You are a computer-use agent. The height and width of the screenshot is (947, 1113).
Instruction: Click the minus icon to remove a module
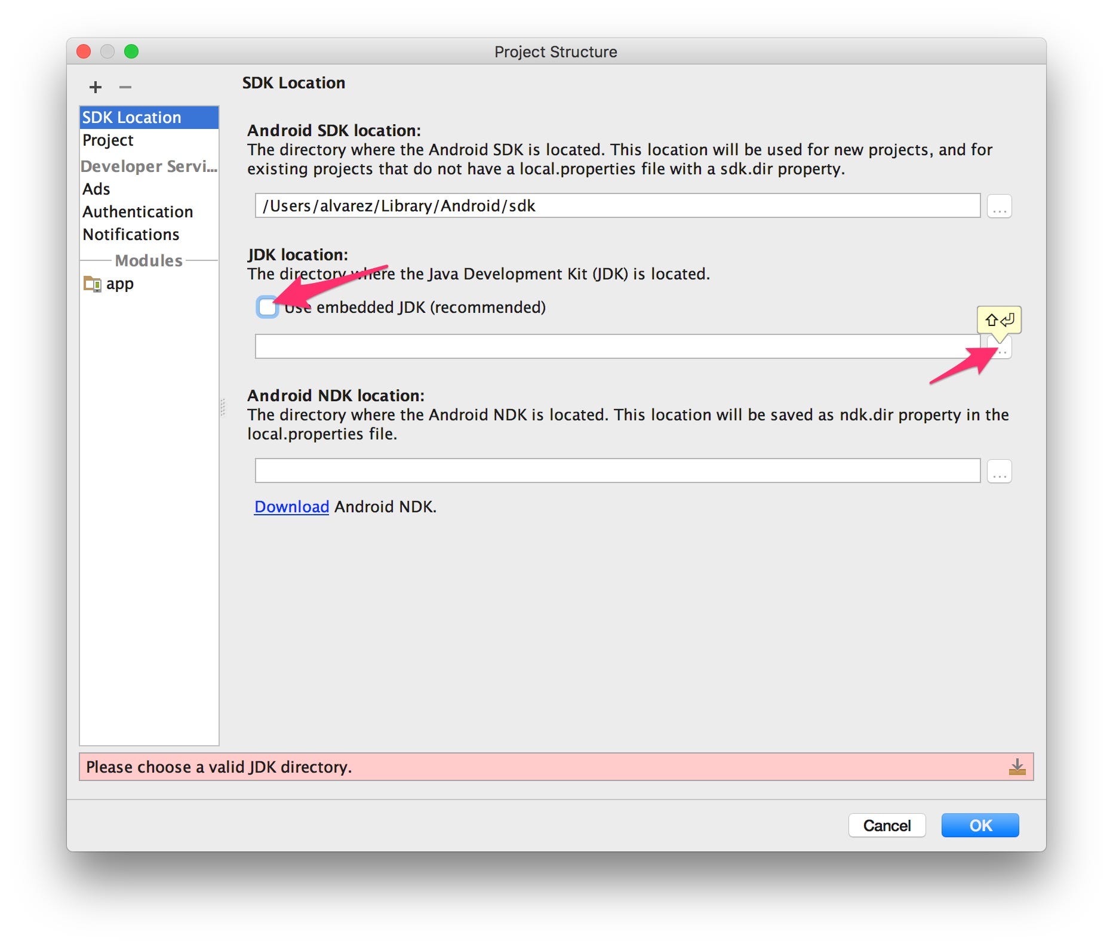[x=125, y=87]
